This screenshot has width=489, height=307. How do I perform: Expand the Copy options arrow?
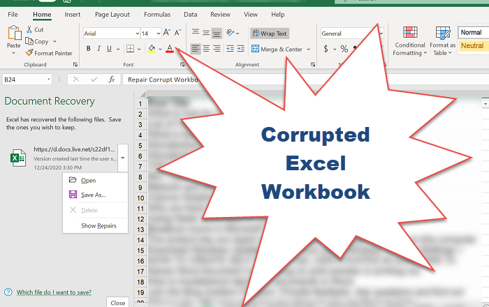point(54,41)
